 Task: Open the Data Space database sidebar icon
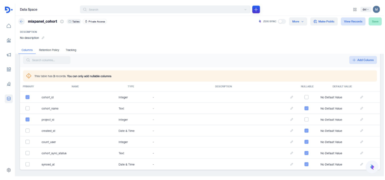(x=9, y=99)
